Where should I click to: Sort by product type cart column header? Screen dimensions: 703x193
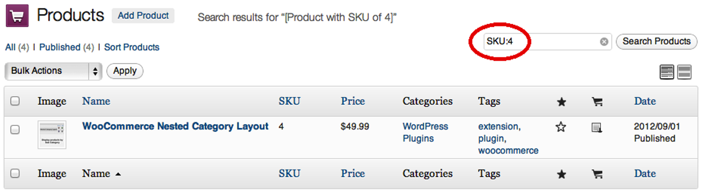point(597,102)
